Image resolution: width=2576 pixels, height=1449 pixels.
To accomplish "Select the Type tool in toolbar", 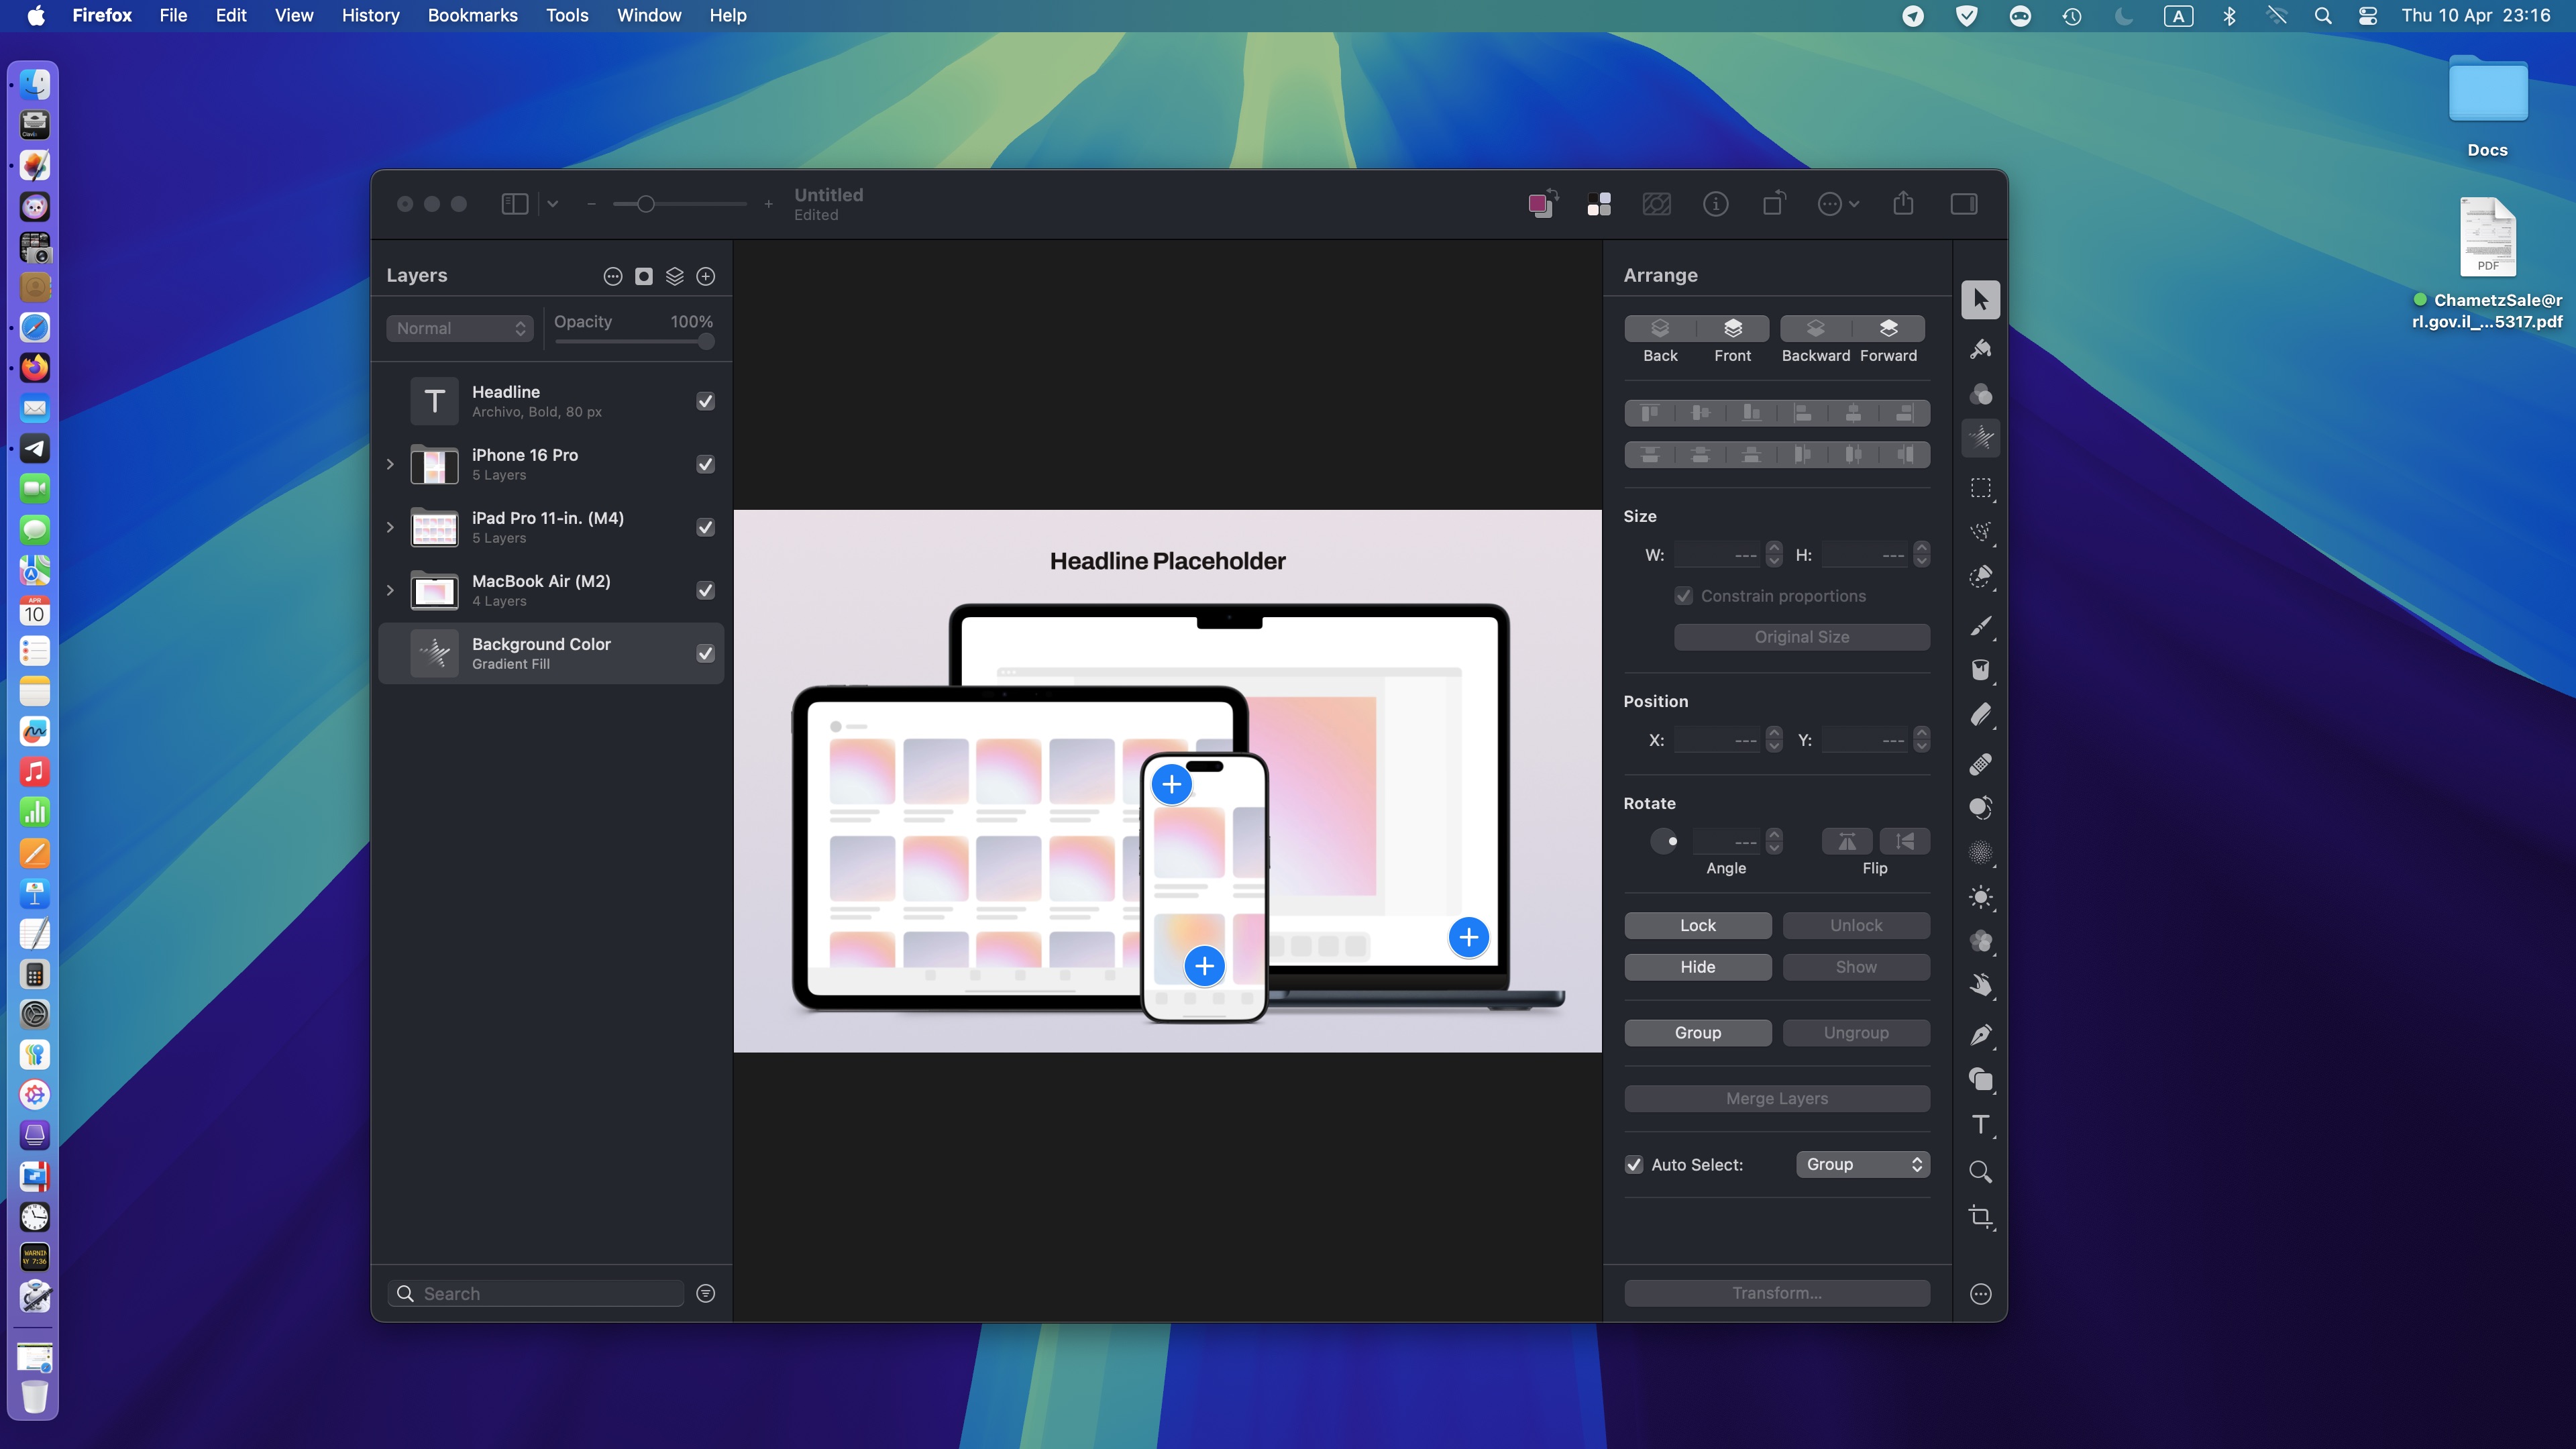I will click(1980, 1124).
